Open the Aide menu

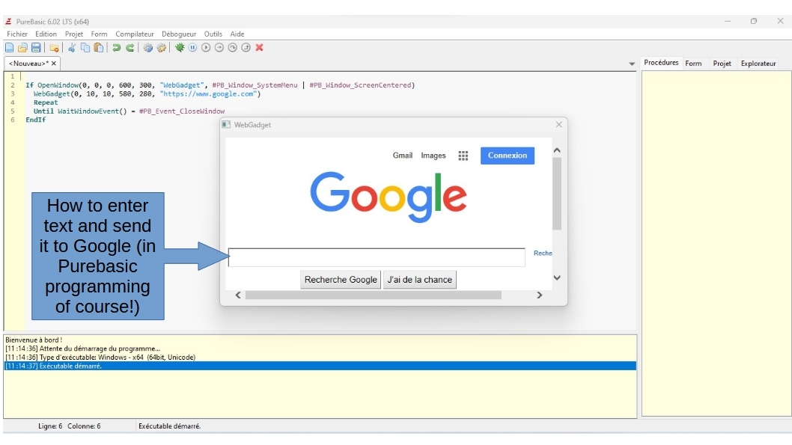237,34
